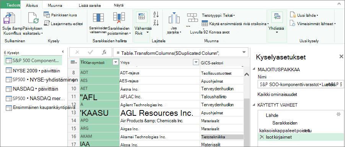Click the Uusi lähde icon
Screen dimensions: 345x147
pyautogui.click(x=293, y=15)
